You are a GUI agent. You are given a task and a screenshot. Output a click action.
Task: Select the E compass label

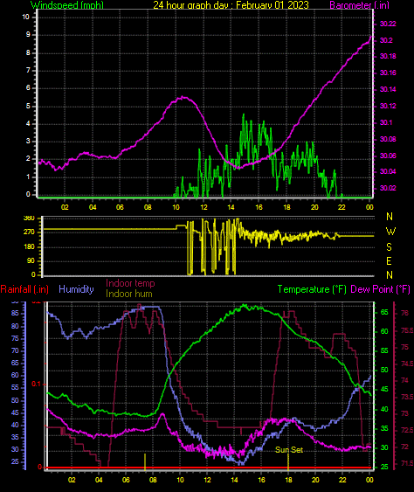pos(389,261)
